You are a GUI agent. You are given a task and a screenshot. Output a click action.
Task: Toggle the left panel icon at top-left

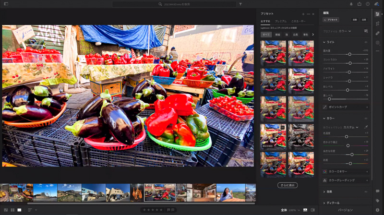6,4
